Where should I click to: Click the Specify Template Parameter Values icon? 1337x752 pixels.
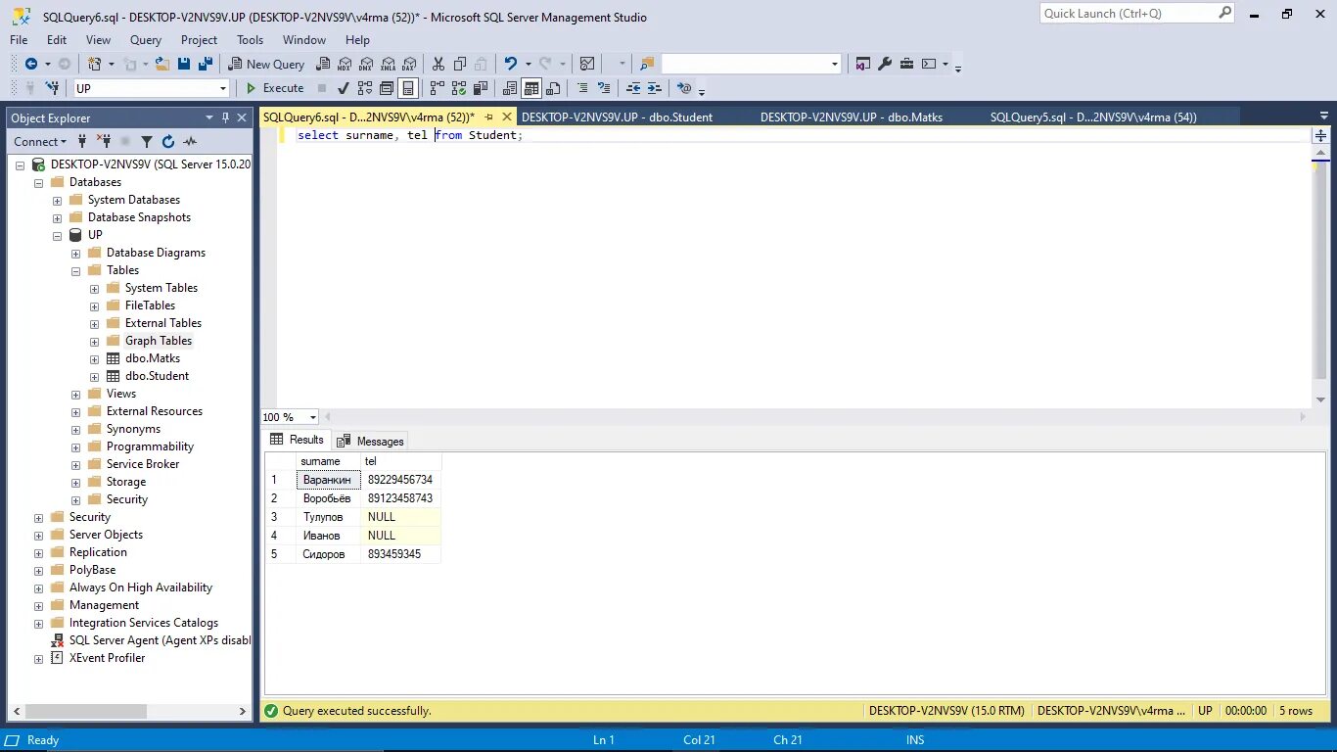[684, 88]
